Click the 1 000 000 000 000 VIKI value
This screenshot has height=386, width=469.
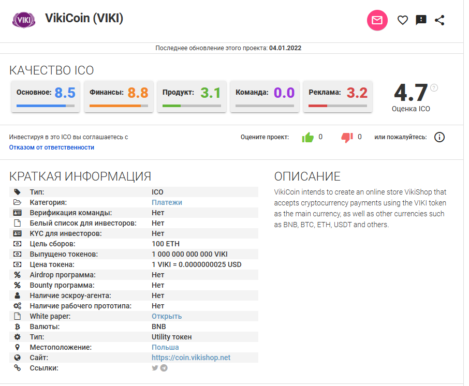189,254
